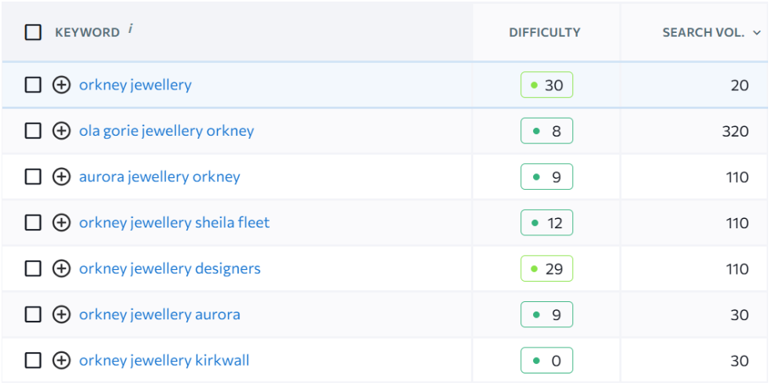Add orkney jewellery sheila fleet with plus icon

[x=61, y=223]
